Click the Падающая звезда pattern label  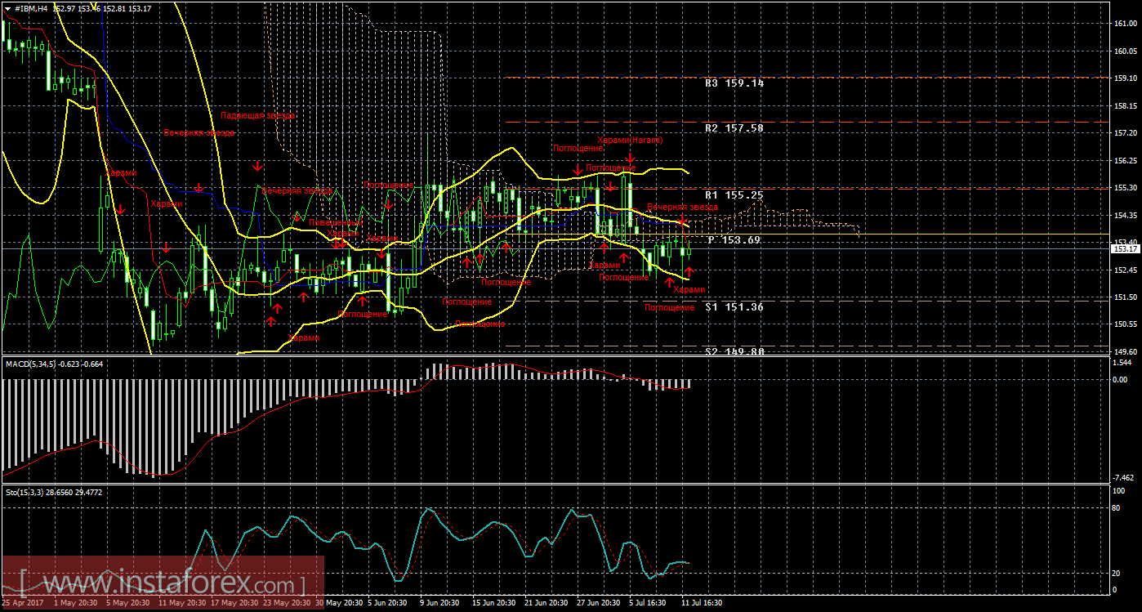(x=257, y=116)
